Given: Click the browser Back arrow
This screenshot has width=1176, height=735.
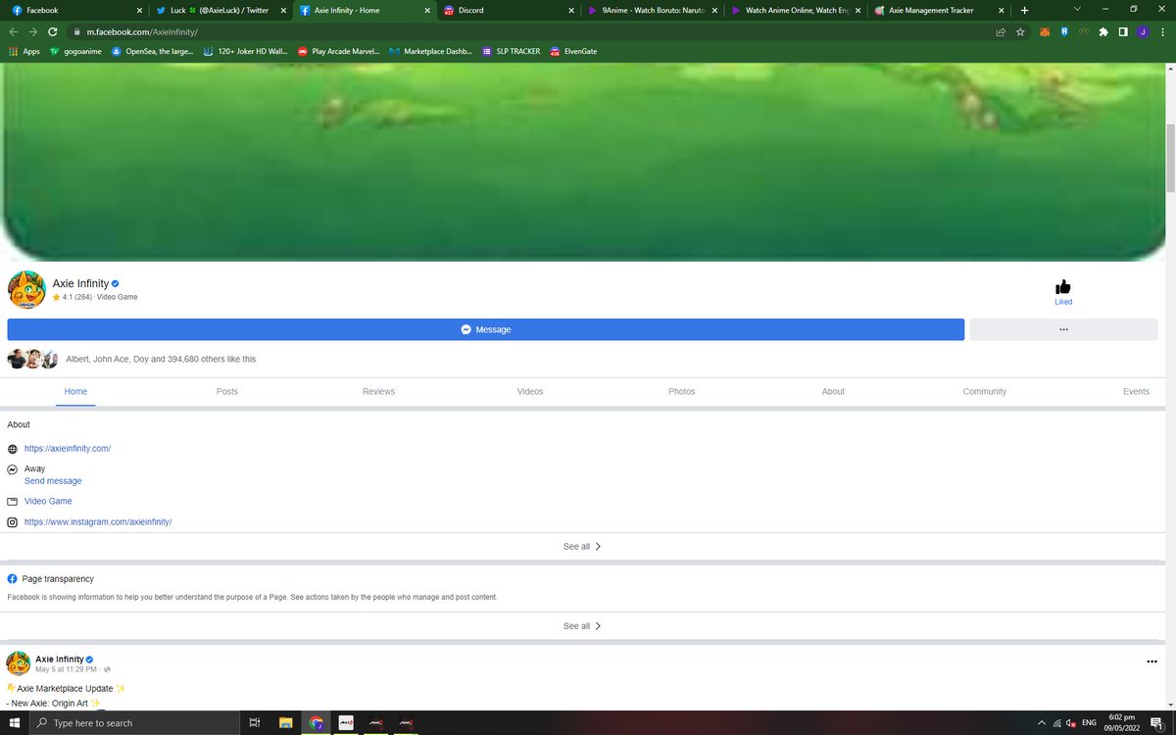Looking at the screenshot, I should click(13, 31).
